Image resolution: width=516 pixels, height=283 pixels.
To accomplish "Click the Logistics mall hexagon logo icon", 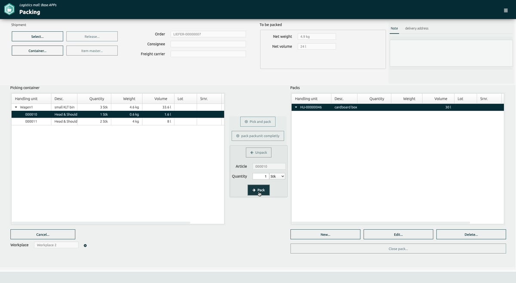I will point(9,9).
